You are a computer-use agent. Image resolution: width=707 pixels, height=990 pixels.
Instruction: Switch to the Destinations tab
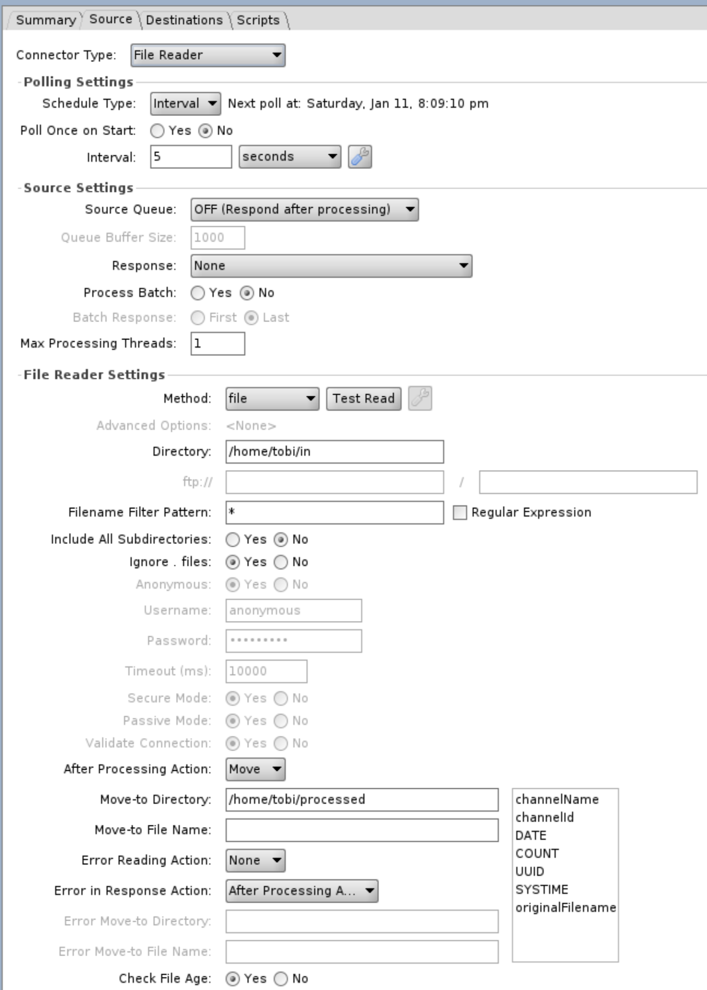click(184, 20)
